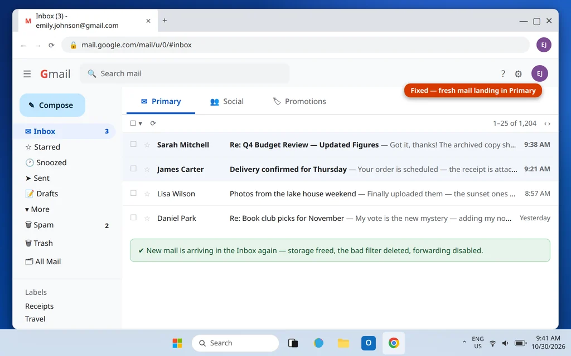The height and width of the screenshot is (356, 571).
Task: Open the Receipts label
Action: click(40, 306)
